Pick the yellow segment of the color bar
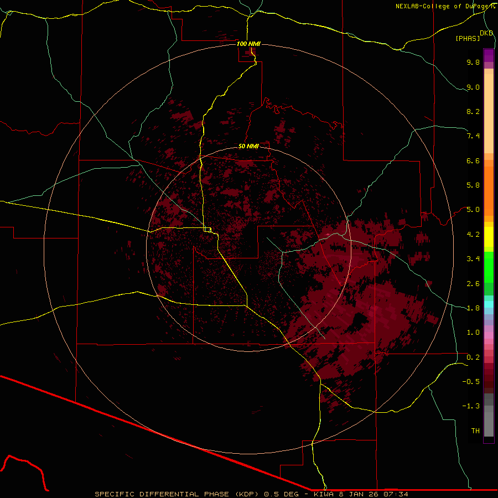Screen dimensions: 498x498 tap(489, 237)
